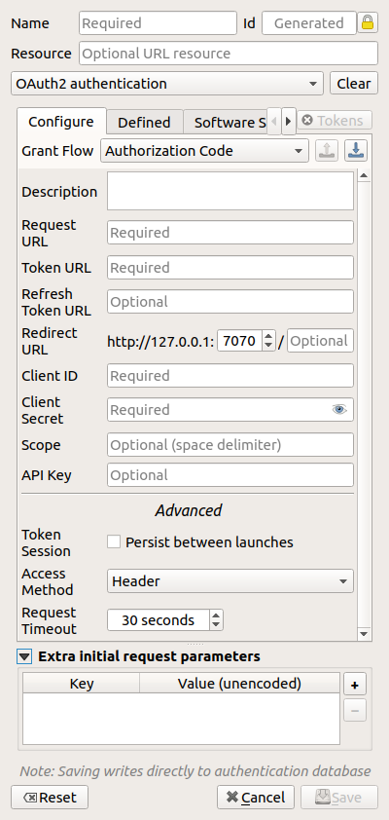Focus the Id Generated field

pyautogui.click(x=309, y=23)
